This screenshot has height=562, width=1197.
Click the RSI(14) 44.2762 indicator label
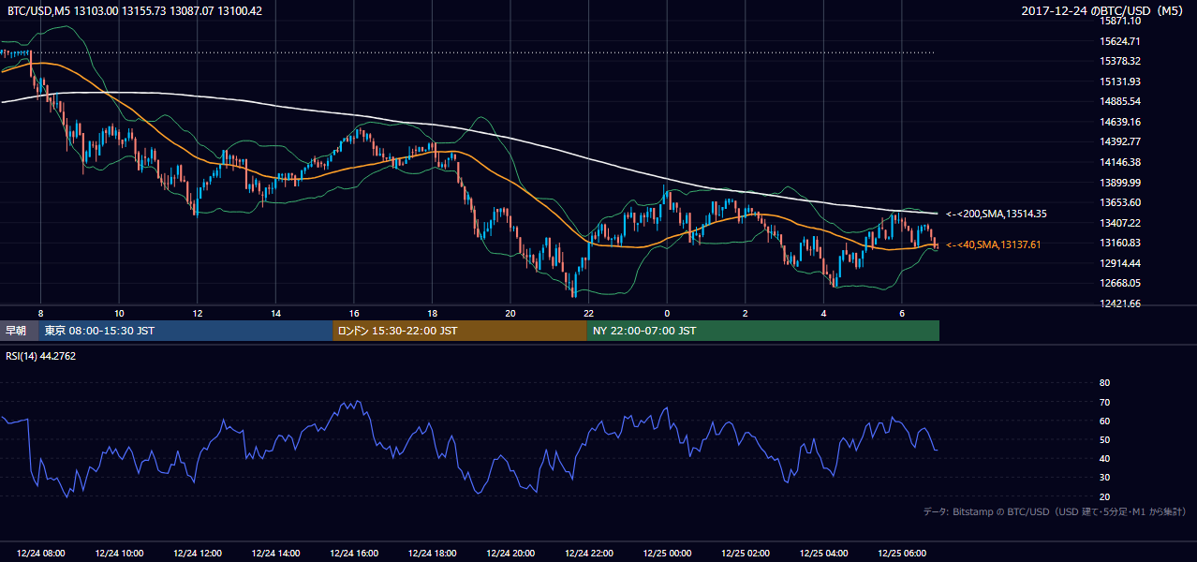pos(41,356)
